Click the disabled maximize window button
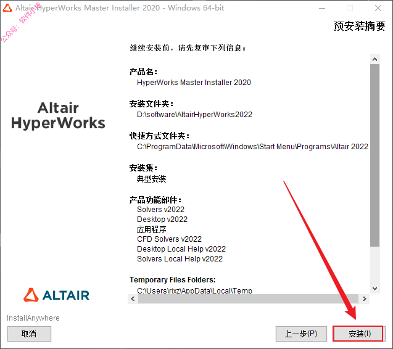 pos(350,8)
